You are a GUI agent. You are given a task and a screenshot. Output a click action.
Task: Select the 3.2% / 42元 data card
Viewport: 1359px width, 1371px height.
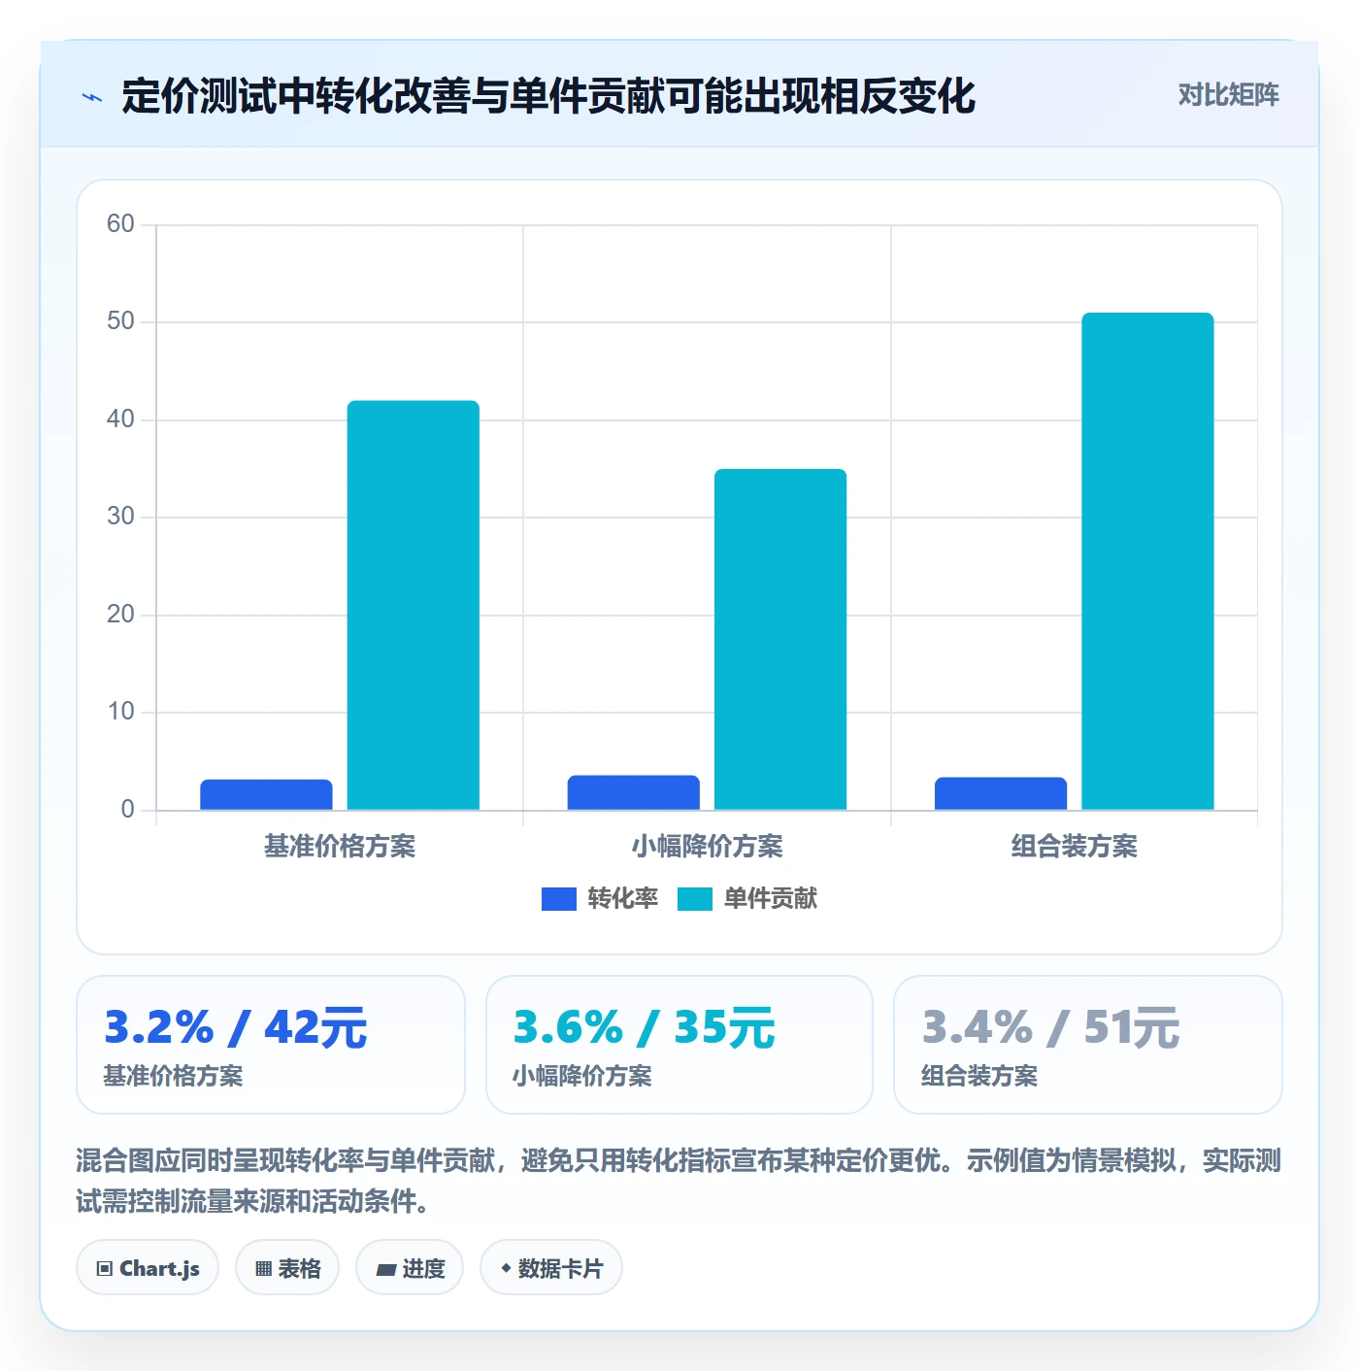(x=271, y=1045)
